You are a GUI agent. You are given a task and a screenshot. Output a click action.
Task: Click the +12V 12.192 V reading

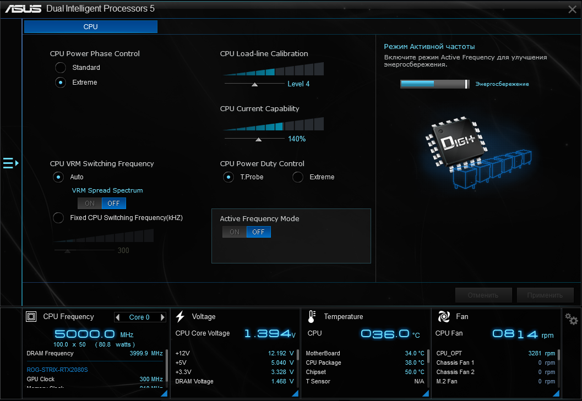(281, 353)
